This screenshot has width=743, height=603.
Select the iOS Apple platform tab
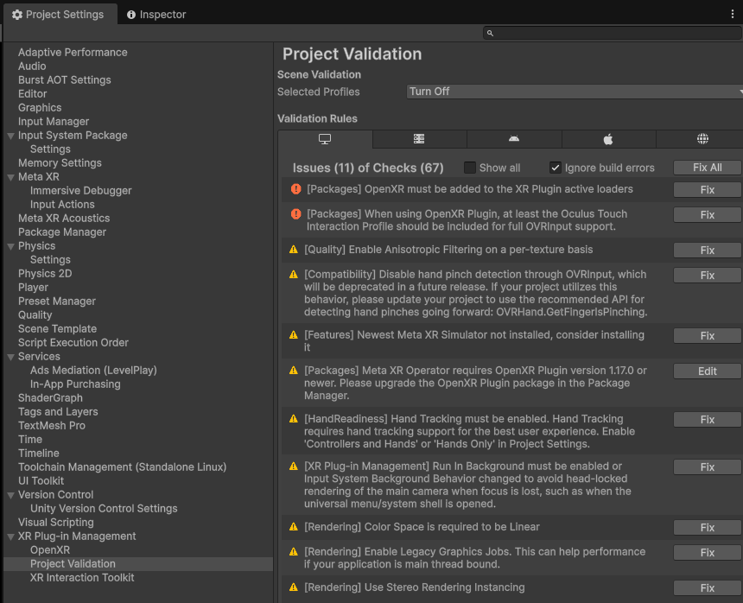pos(608,139)
